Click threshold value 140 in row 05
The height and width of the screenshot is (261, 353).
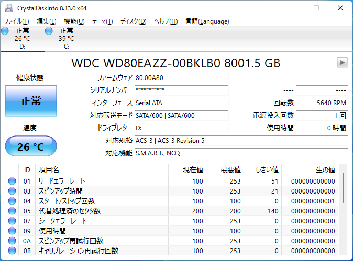click(273, 211)
